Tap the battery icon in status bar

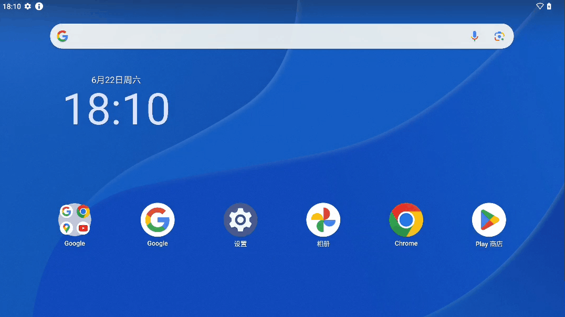[549, 6]
